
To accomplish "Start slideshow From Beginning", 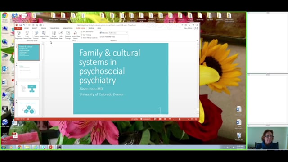I will (x=19, y=35).
